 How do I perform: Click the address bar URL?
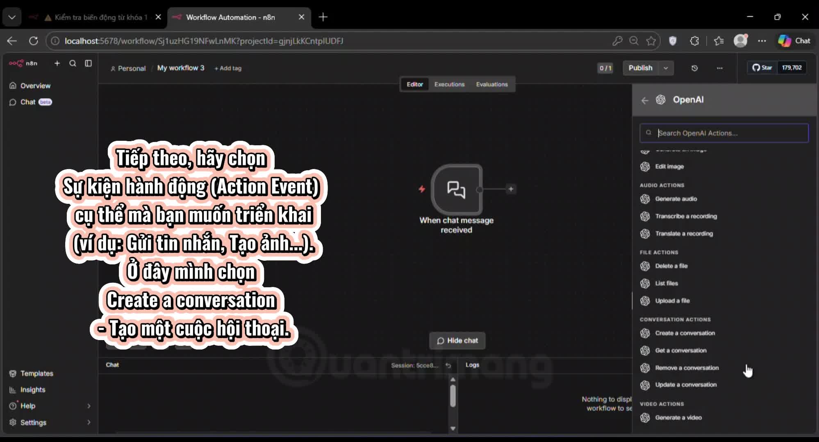tap(204, 41)
